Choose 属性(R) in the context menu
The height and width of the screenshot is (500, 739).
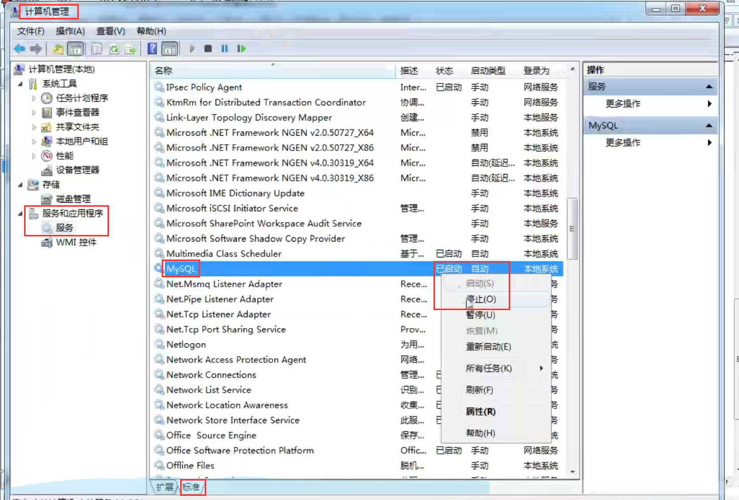(495, 411)
